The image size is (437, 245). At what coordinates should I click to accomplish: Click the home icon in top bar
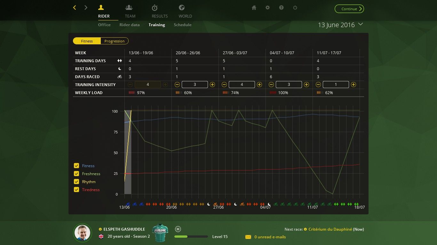pyautogui.click(x=254, y=8)
